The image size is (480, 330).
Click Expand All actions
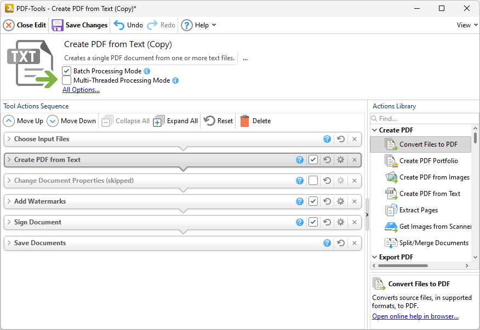pos(175,121)
